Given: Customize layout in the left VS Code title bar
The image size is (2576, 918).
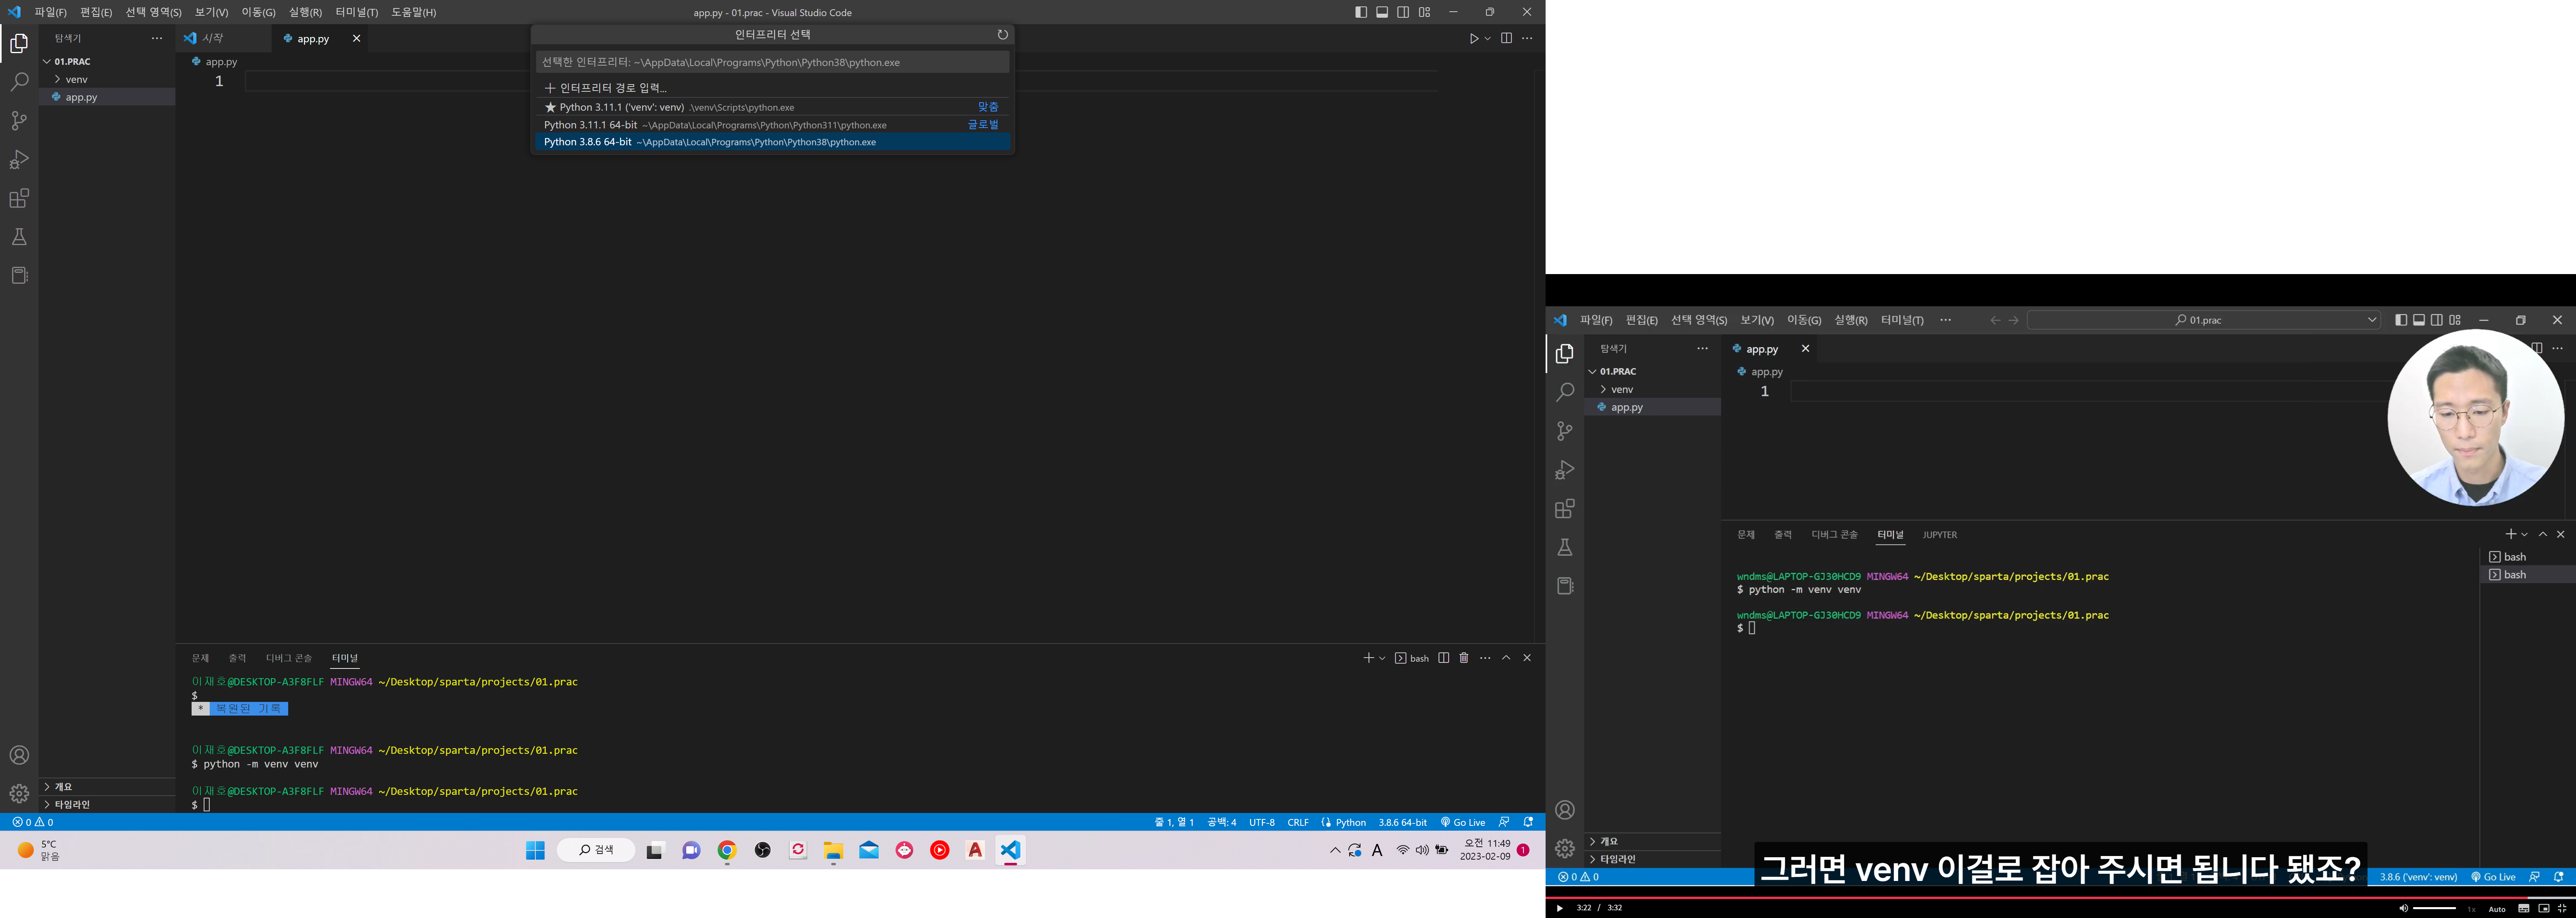Looking at the screenshot, I should pyautogui.click(x=1424, y=12).
